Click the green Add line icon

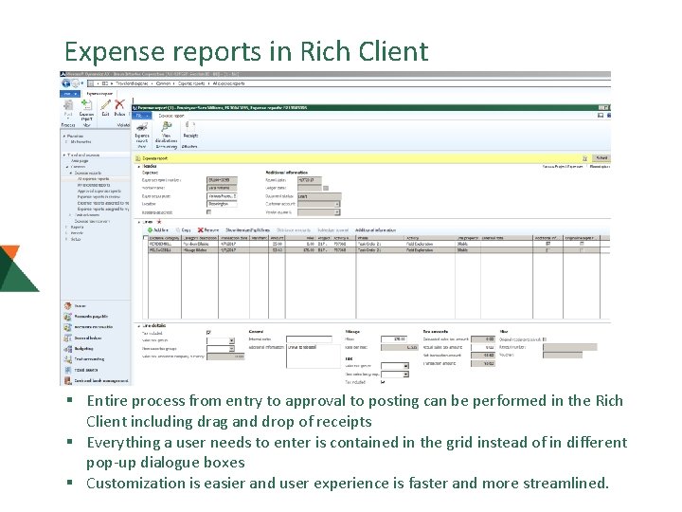[x=150, y=229]
